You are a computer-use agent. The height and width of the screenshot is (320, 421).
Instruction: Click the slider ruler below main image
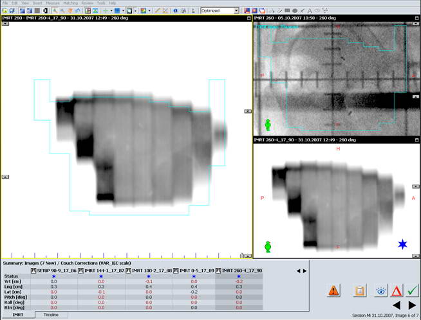tap(122, 256)
